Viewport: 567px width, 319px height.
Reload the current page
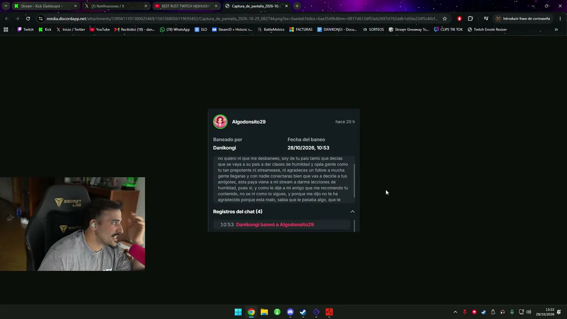(28, 19)
